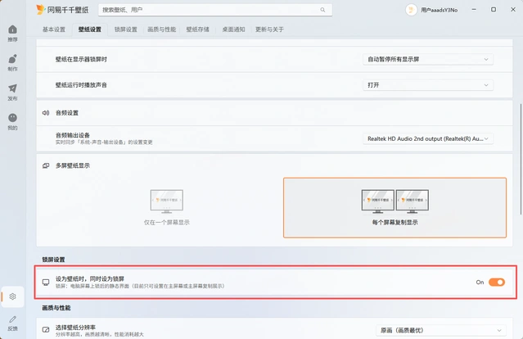Click the 搜索壁纸、用户 search field
The width and height of the screenshot is (523, 339).
tap(209, 10)
